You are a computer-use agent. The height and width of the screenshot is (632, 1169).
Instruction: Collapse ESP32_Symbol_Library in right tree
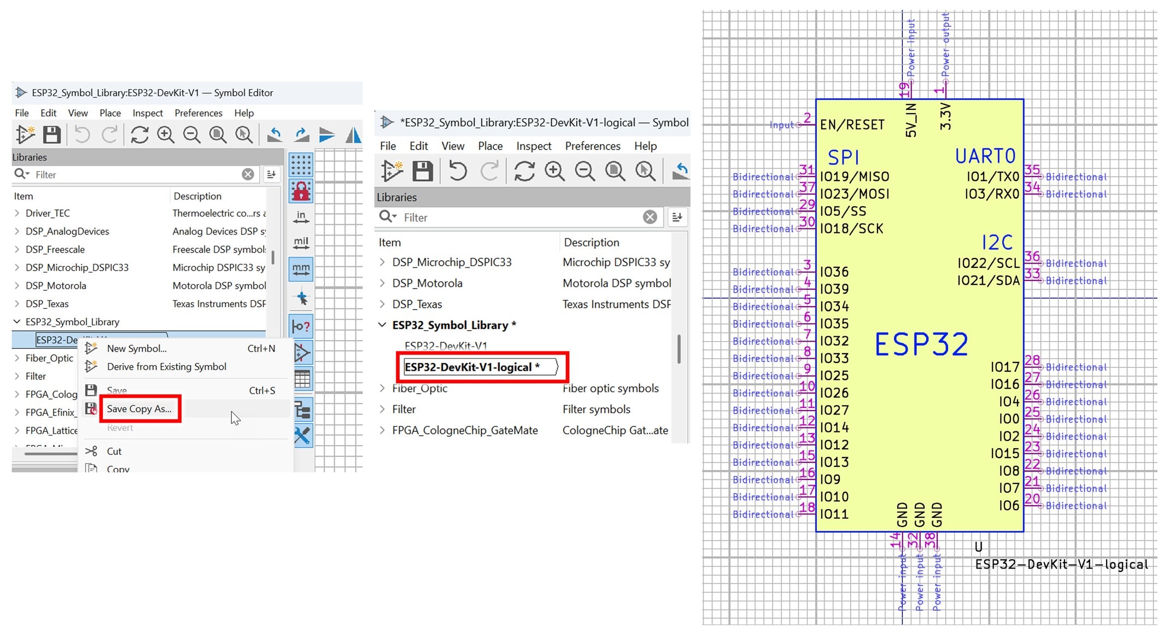pyautogui.click(x=382, y=325)
